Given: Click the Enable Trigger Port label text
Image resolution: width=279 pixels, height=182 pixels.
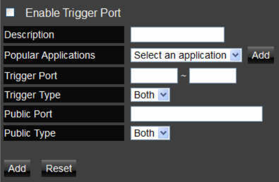Looking at the screenshot, I should point(73,13).
